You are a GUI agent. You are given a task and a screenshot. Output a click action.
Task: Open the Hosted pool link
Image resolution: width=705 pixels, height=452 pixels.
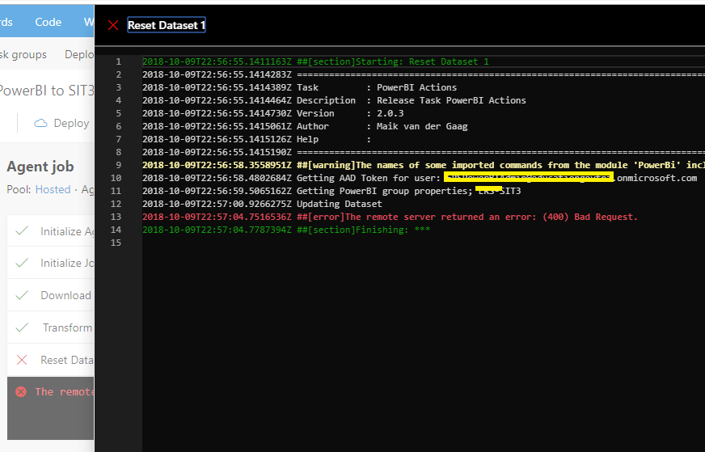coord(53,189)
